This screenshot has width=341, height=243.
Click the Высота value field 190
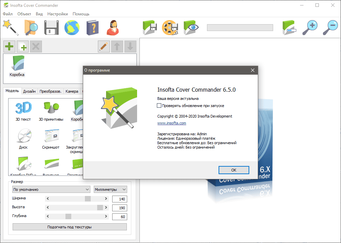click(120, 208)
